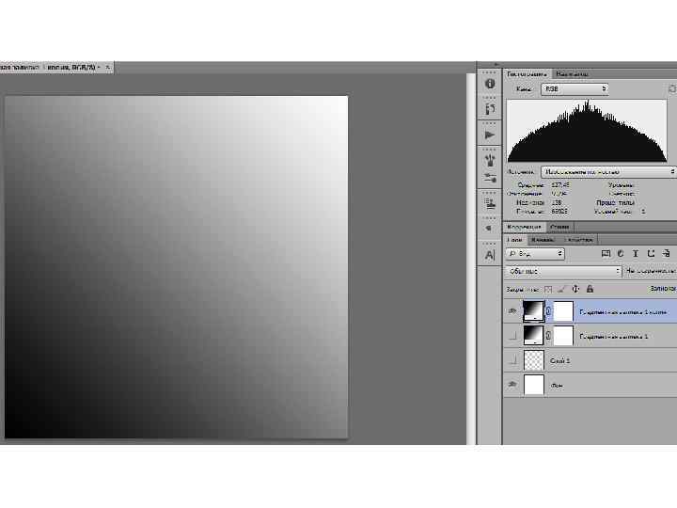The width and height of the screenshot is (677, 508).
Task: Select the Фон layer thumbnail
Action: click(534, 385)
